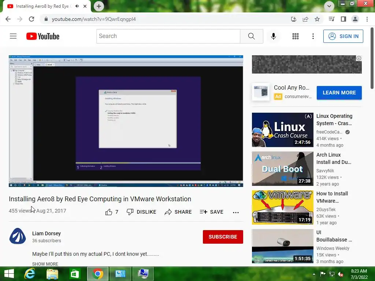Open Arch Linux Install title link
This screenshot has height=281, width=375.
coord(334,158)
